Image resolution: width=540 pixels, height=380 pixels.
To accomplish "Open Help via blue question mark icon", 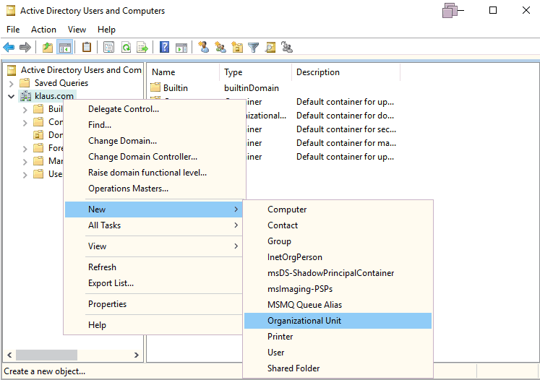I will pyautogui.click(x=165, y=48).
